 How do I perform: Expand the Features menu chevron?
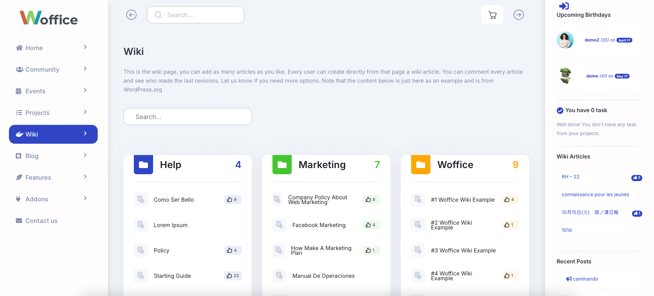pos(85,177)
